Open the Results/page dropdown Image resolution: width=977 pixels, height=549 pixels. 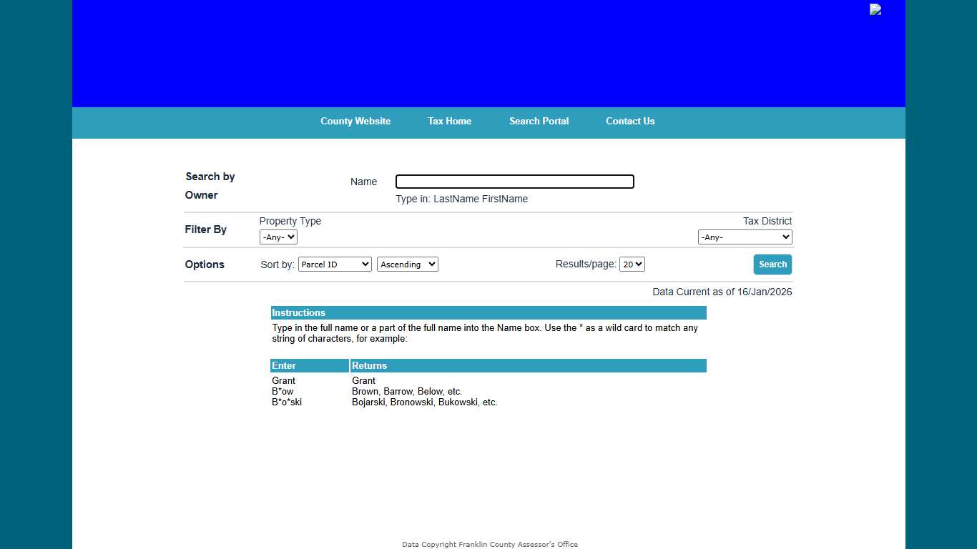click(632, 264)
